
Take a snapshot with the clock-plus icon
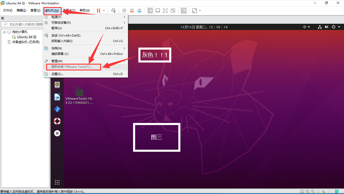(124, 11)
